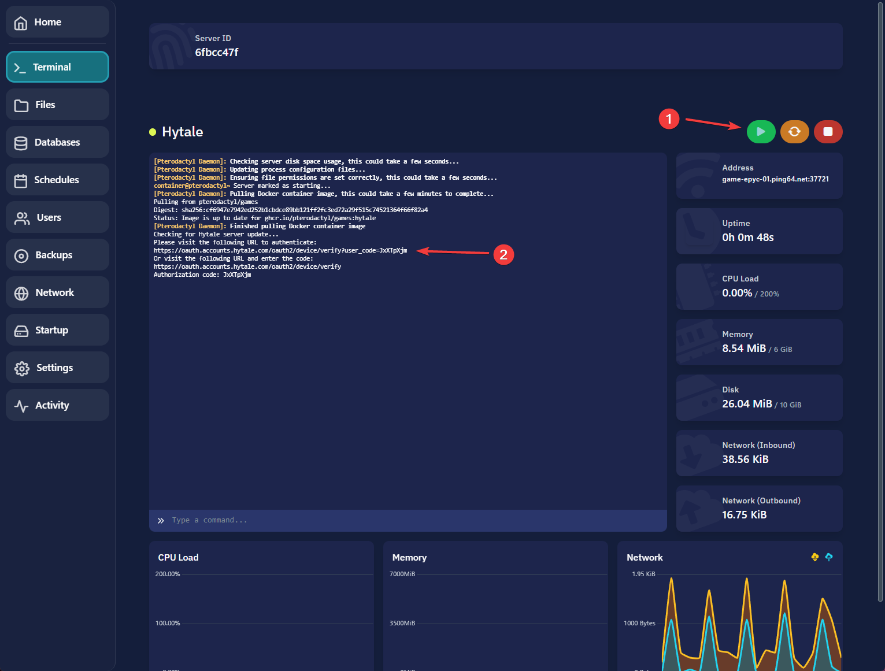Go to Startup configuration

coord(57,330)
